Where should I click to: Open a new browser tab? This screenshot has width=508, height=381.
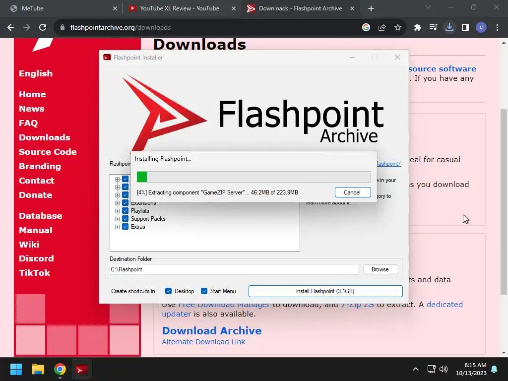371,8
